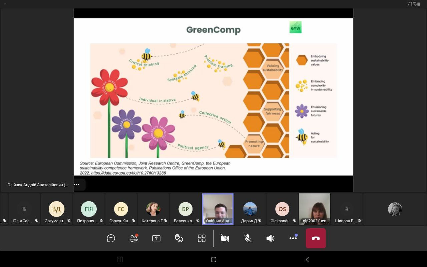Open presenter options next to Олійник name
The image size is (427, 267).
tap(76, 185)
